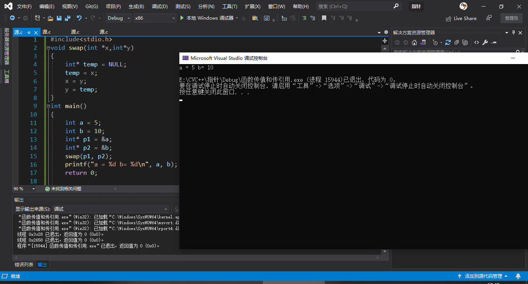528x284 pixels.
Task: Split the editor with the split-handle icon
Action: tap(385, 41)
